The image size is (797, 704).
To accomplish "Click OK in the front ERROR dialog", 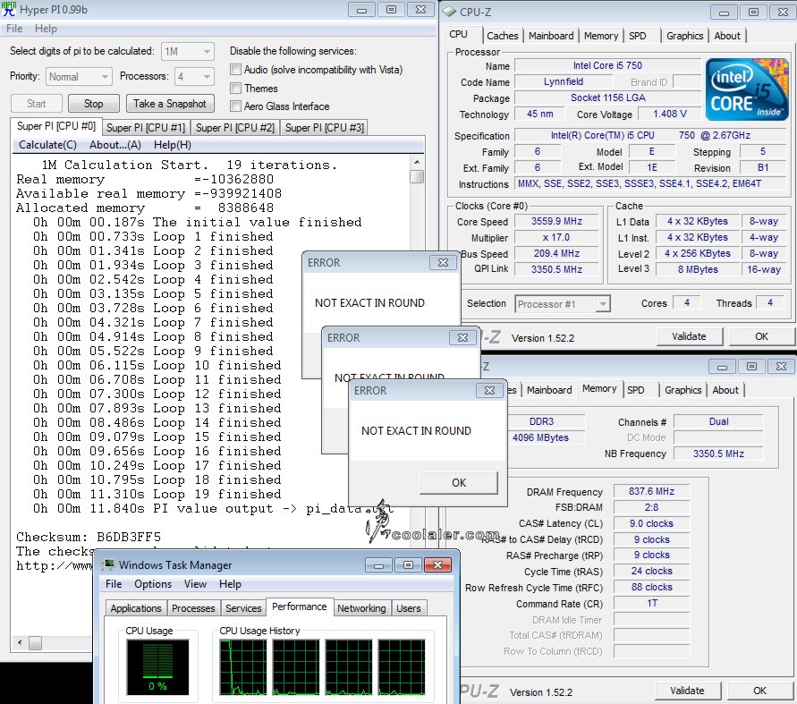I will (459, 482).
